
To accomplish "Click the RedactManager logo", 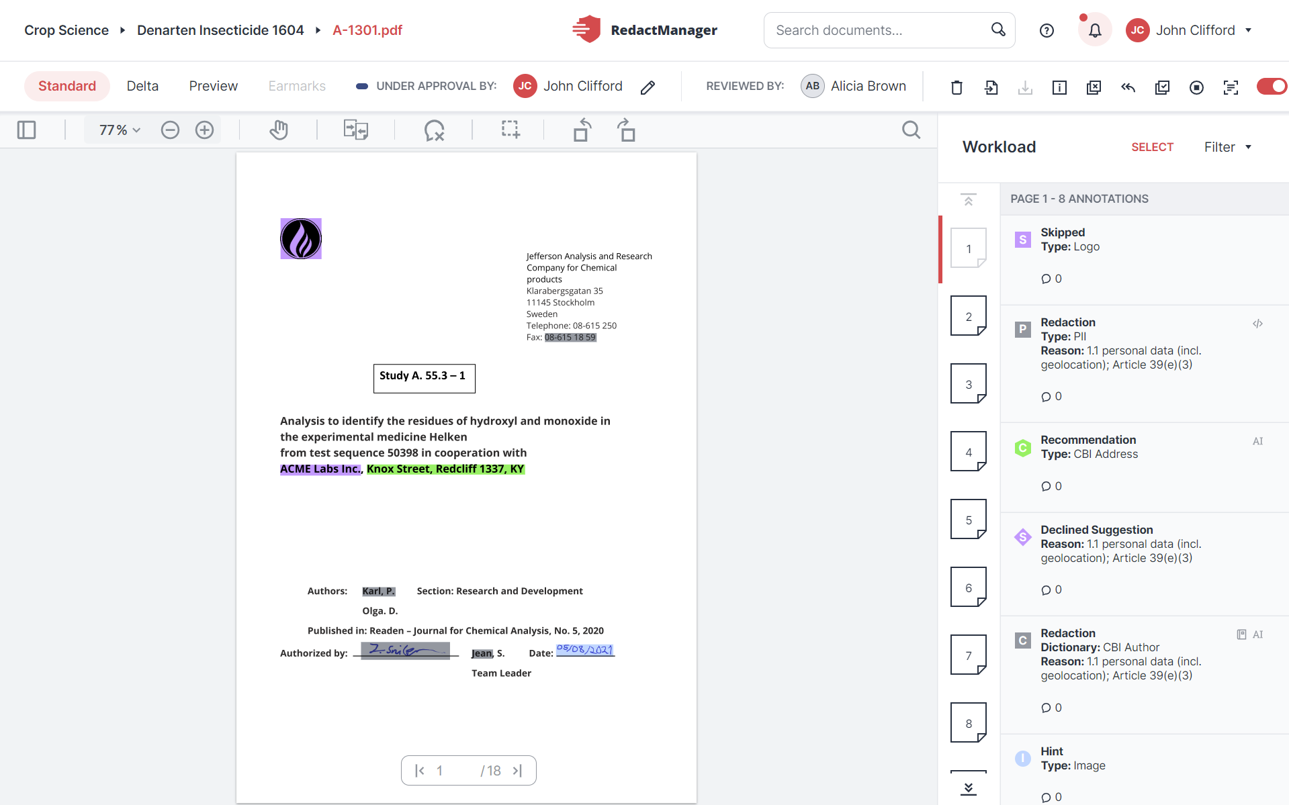I will pyautogui.click(x=645, y=30).
